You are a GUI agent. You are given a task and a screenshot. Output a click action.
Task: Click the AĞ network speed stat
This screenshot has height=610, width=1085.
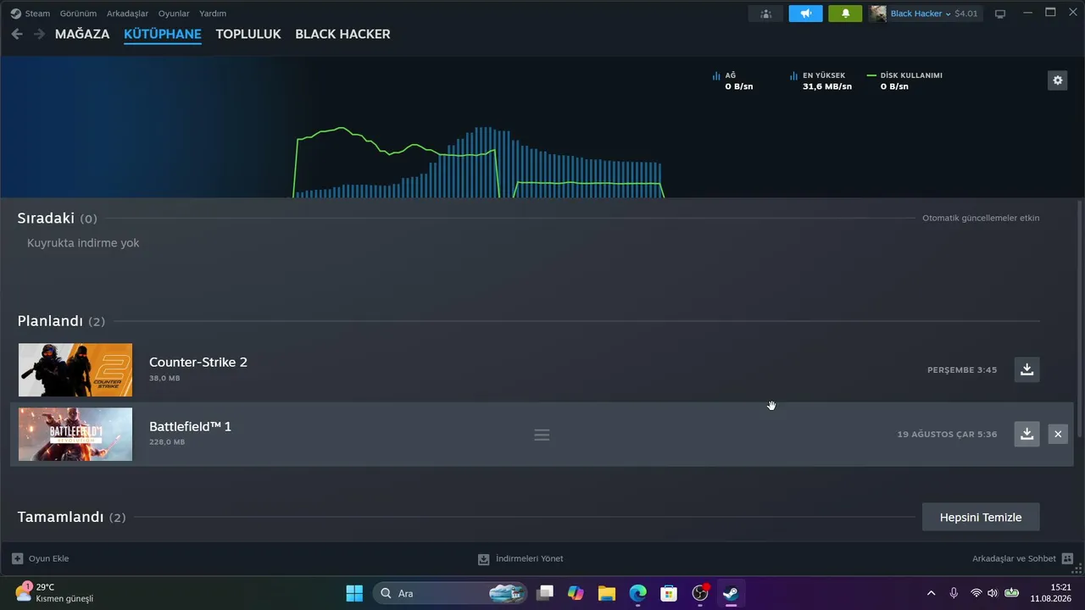click(733, 80)
